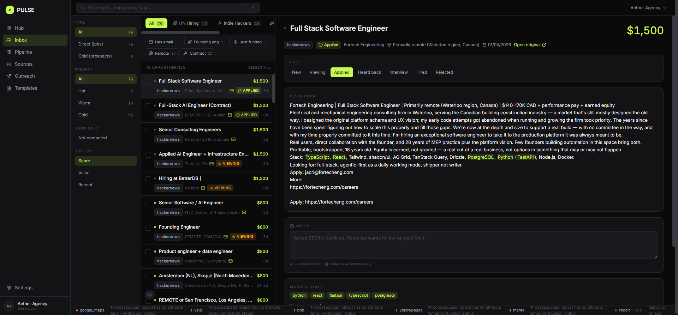Check the Senior Consulting Engineers checkbox

click(x=148, y=131)
